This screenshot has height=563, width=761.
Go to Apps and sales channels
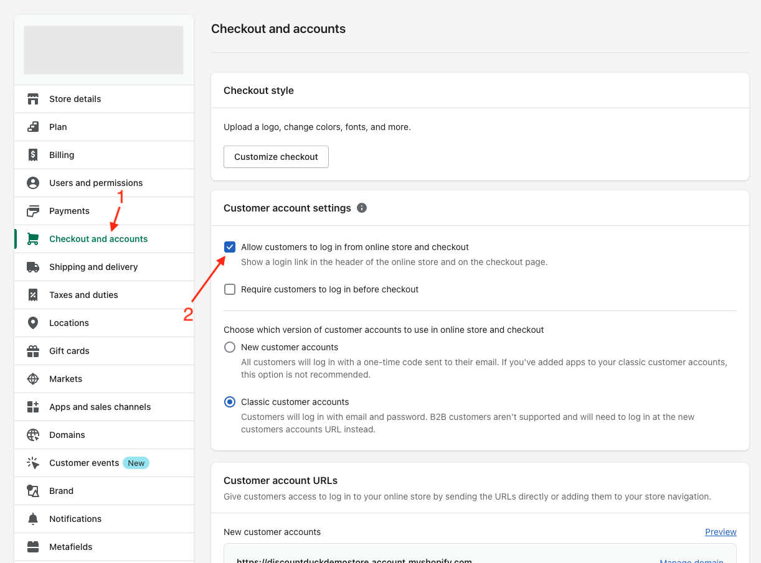[100, 407]
